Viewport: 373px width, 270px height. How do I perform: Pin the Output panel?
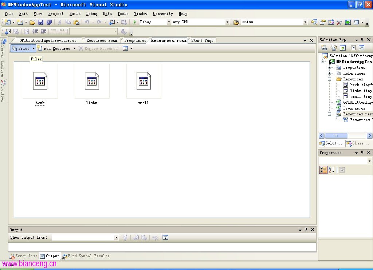306,230
